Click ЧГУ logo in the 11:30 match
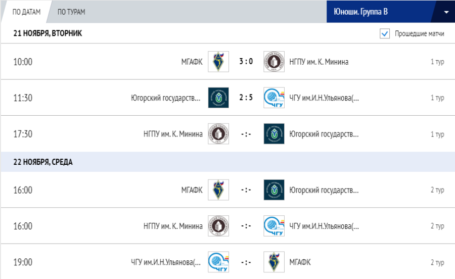This screenshot has width=455, height=279. point(274,98)
